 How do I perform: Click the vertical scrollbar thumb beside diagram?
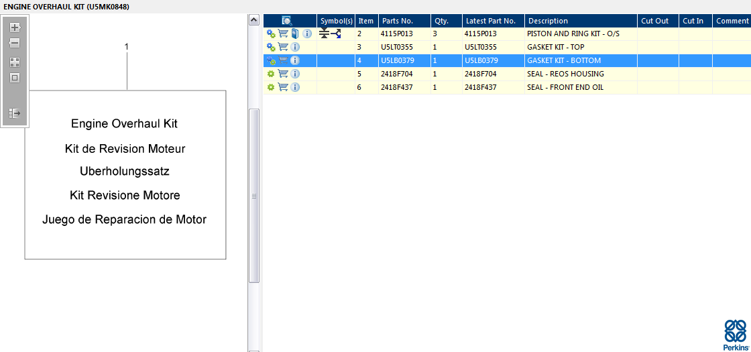coord(254,195)
